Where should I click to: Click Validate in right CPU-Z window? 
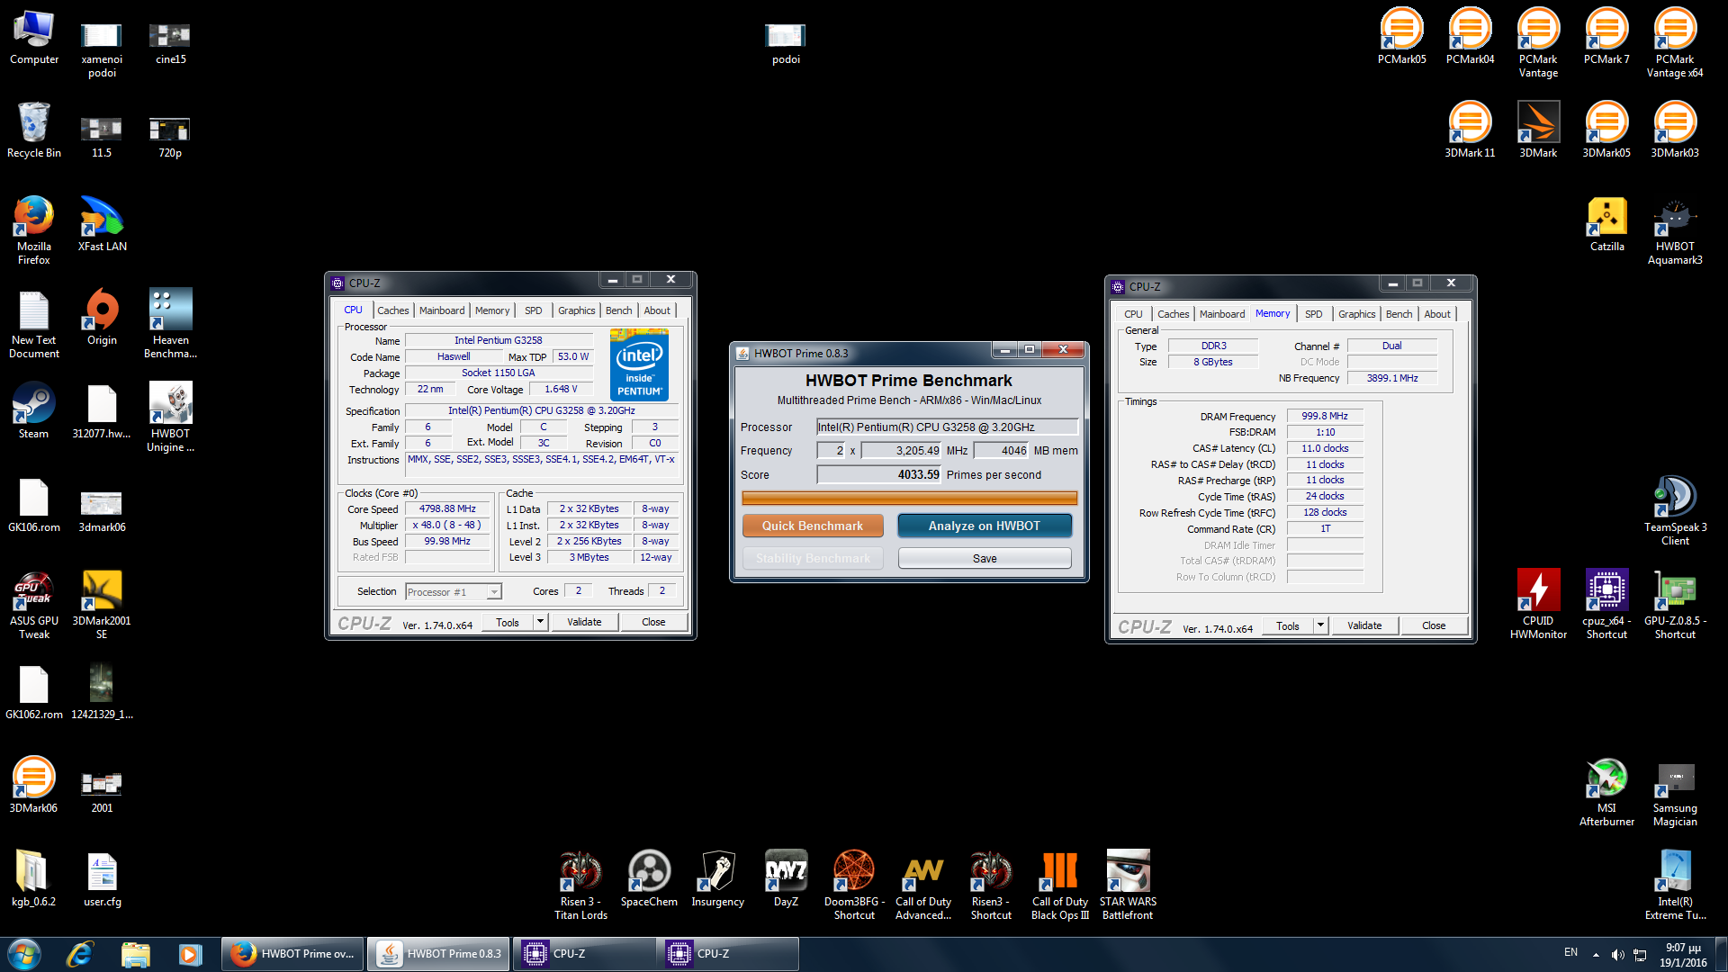[1364, 625]
